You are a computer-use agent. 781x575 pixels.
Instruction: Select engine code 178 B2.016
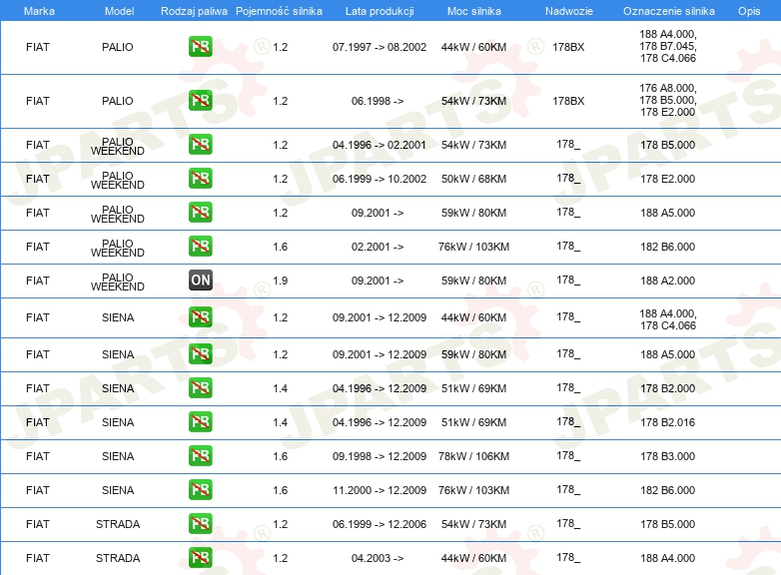click(667, 422)
